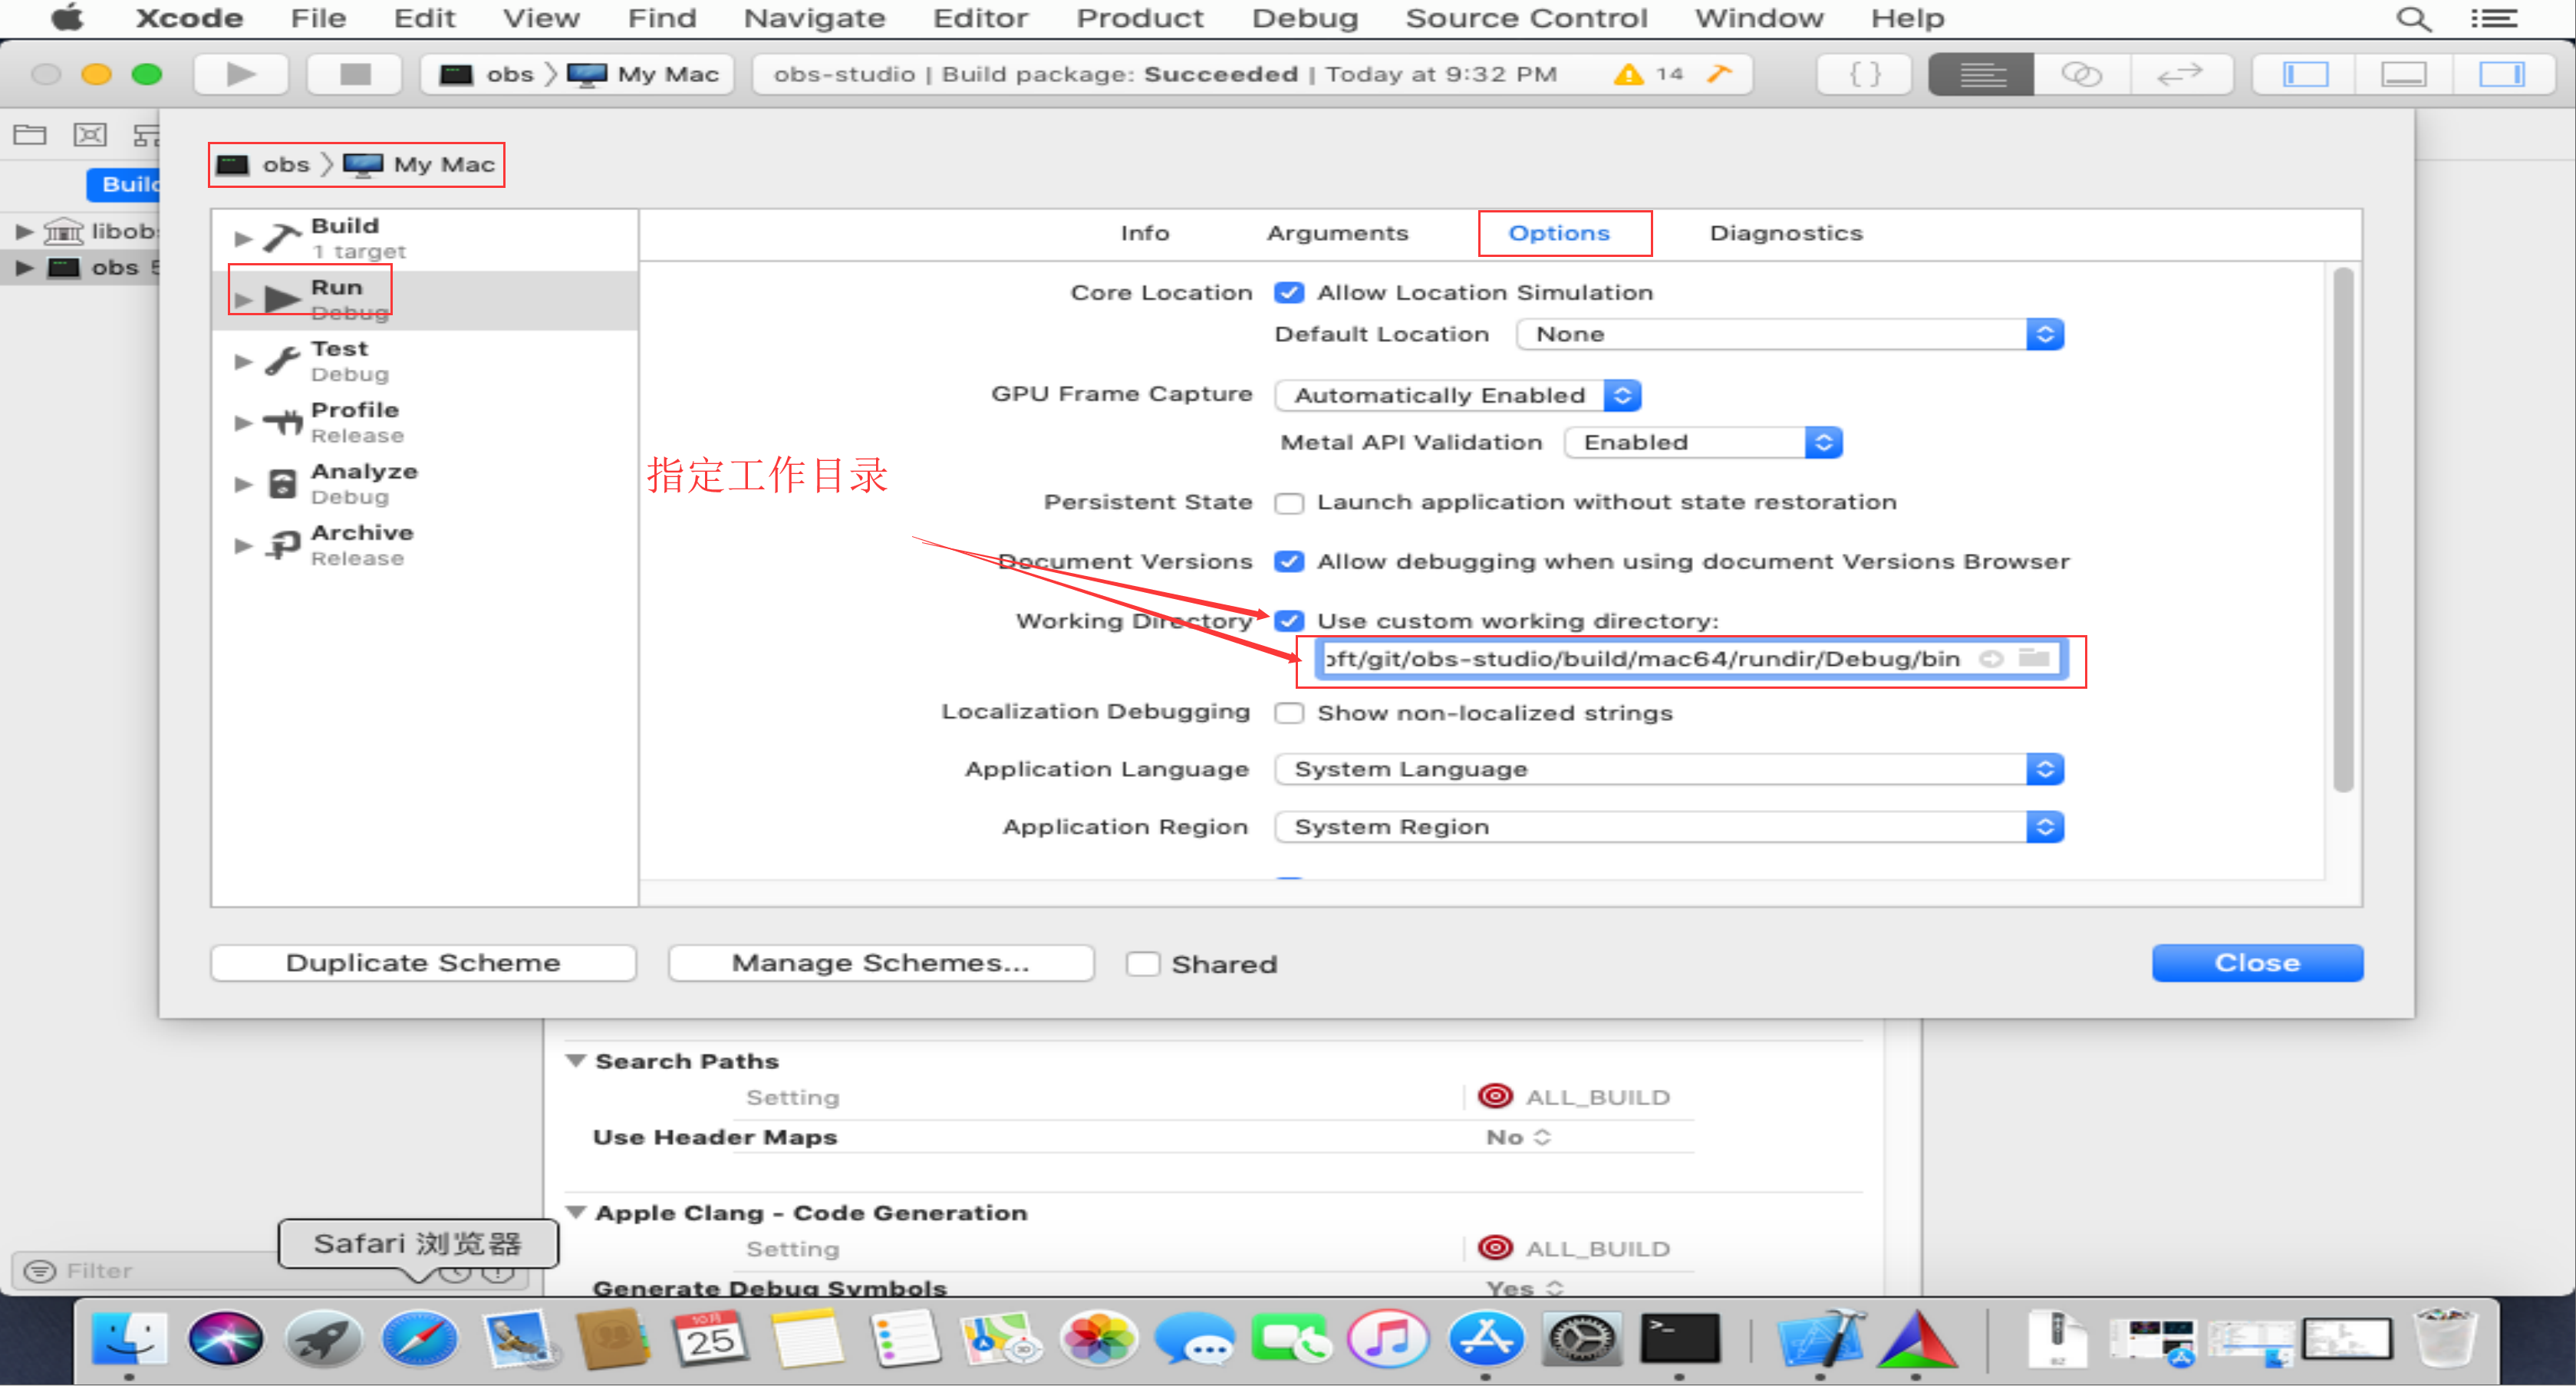Open Safari from the Dock

[x=420, y=1338]
